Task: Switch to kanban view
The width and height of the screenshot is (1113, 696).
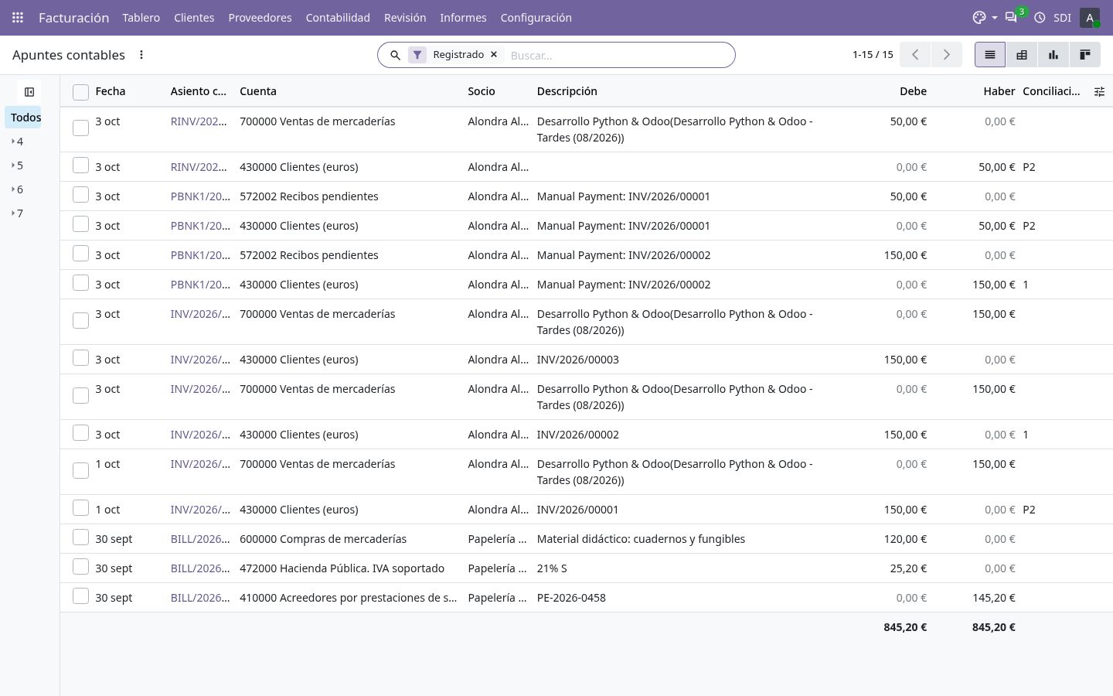Action: [1085, 54]
